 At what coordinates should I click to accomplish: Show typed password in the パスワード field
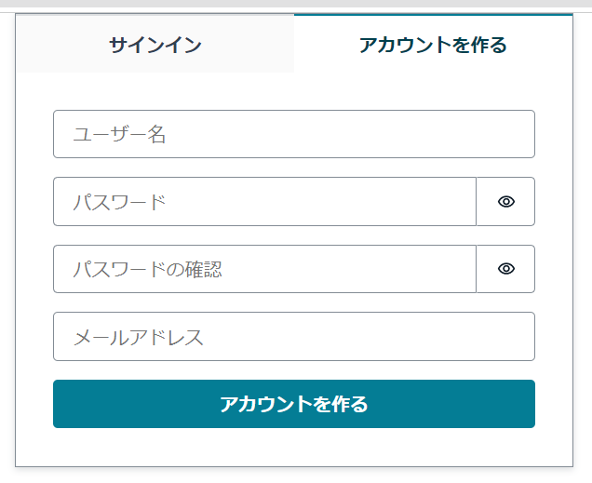(x=505, y=201)
